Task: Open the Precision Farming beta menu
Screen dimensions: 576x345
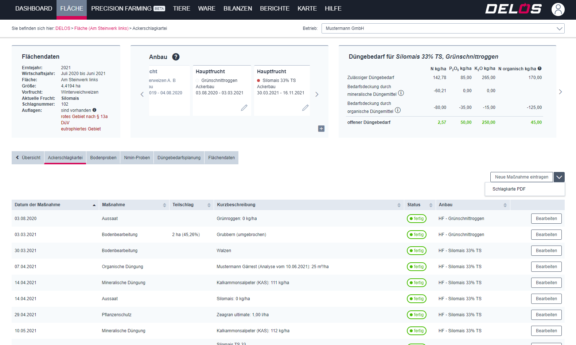Action: 128,8
